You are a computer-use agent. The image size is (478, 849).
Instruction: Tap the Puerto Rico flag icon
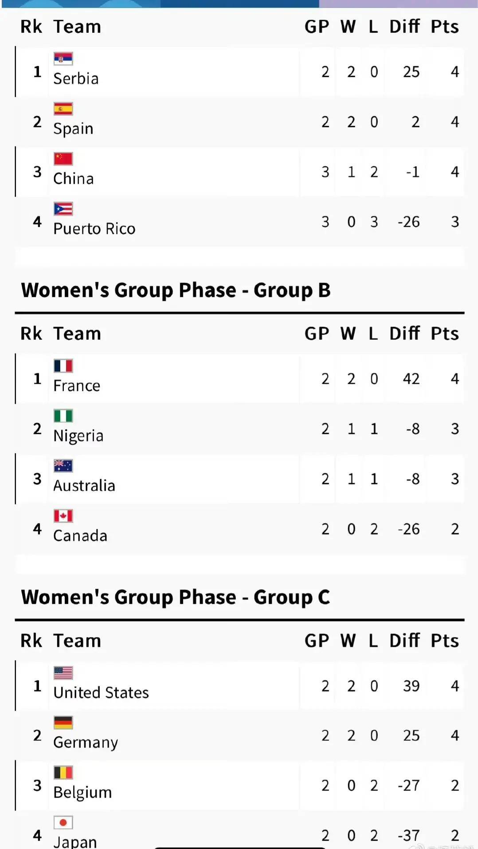pos(63,209)
